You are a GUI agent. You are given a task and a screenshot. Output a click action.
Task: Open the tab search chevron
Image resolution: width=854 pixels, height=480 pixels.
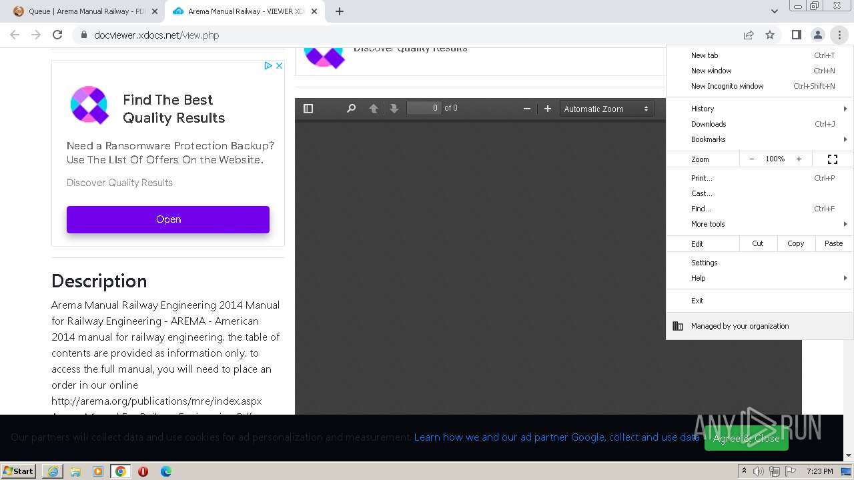coord(775,11)
